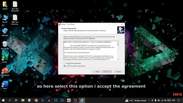This screenshot has width=183, height=103.
Task: Select the Word desktop shortcut
Action: tap(5, 85)
